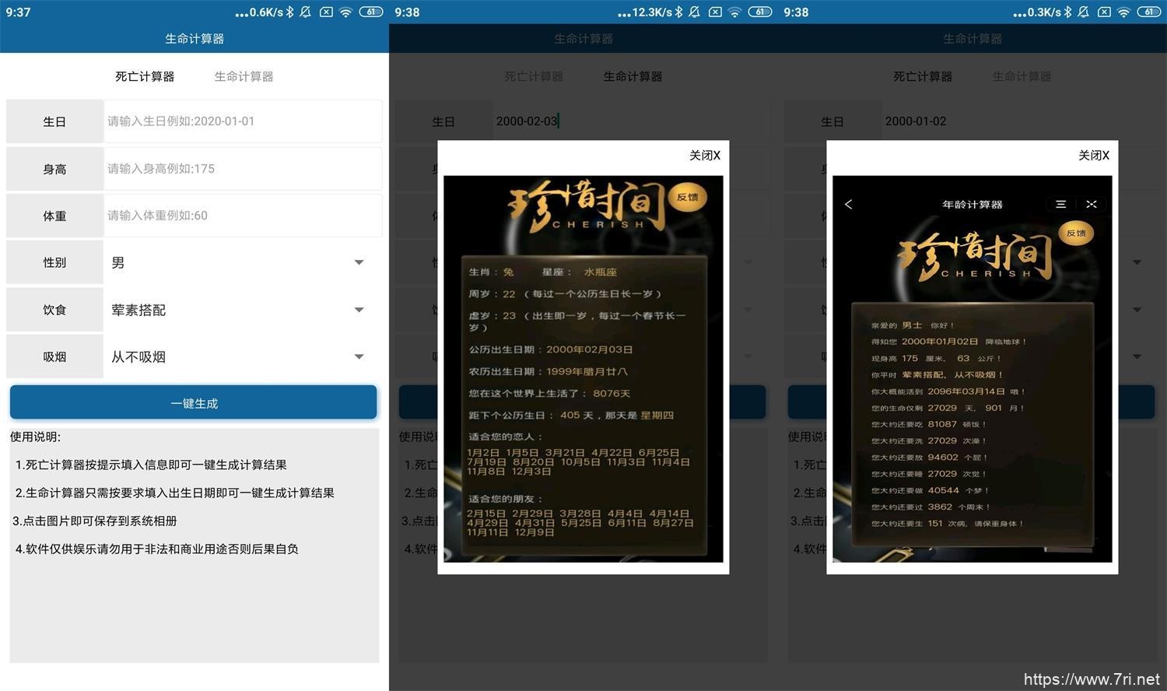1167x691 pixels.
Task: Tap Wi-Fi icon beside 0.3K/s speed indicator
Action: pos(1123,12)
